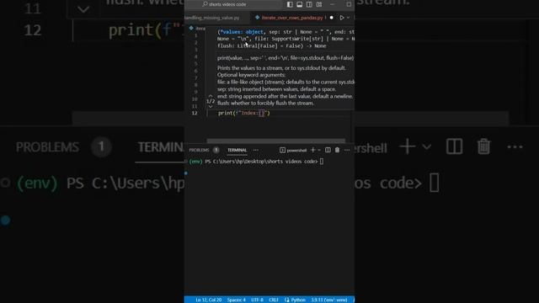
Task: Click braces icon before Python in status bar
Action: point(287,300)
